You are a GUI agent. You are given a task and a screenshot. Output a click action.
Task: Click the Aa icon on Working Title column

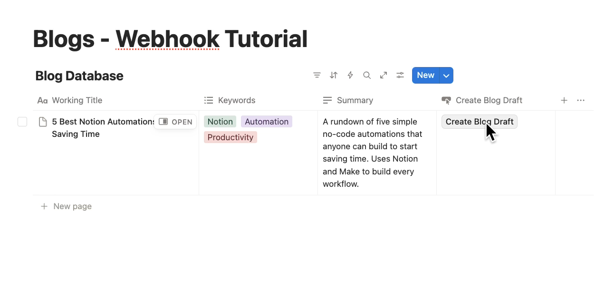pyautogui.click(x=42, y=100)
